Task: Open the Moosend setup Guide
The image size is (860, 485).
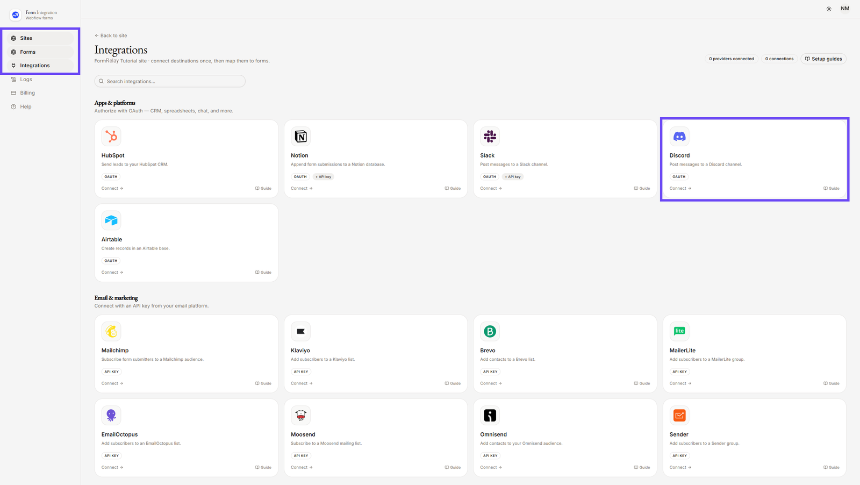Action: 453,467
